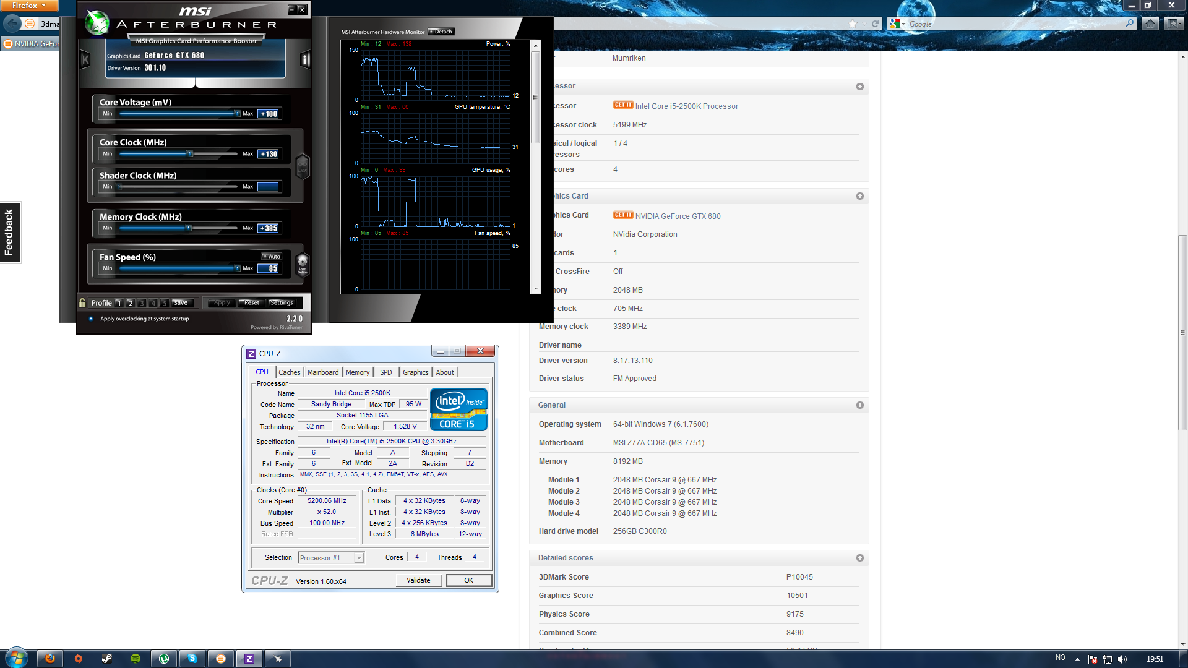This screenshot has width=1188, height=668.
Task: Click the Memory Clock slider handle
Action: tap(189, 228)
